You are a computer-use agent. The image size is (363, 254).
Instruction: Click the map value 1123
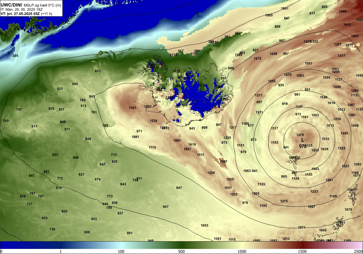pos(261,184)
